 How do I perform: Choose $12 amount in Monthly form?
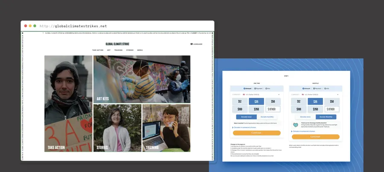(299, 102)
